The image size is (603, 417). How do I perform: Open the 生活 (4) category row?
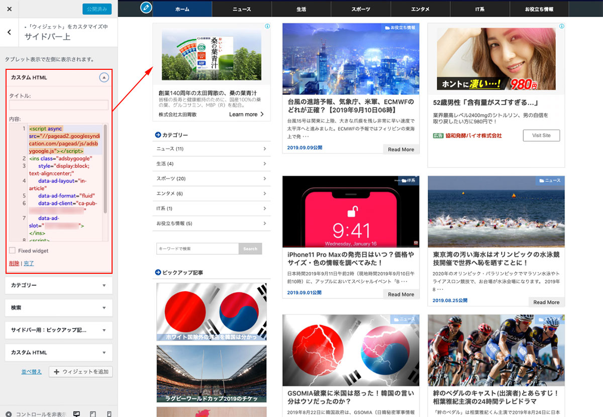[211, 164]
